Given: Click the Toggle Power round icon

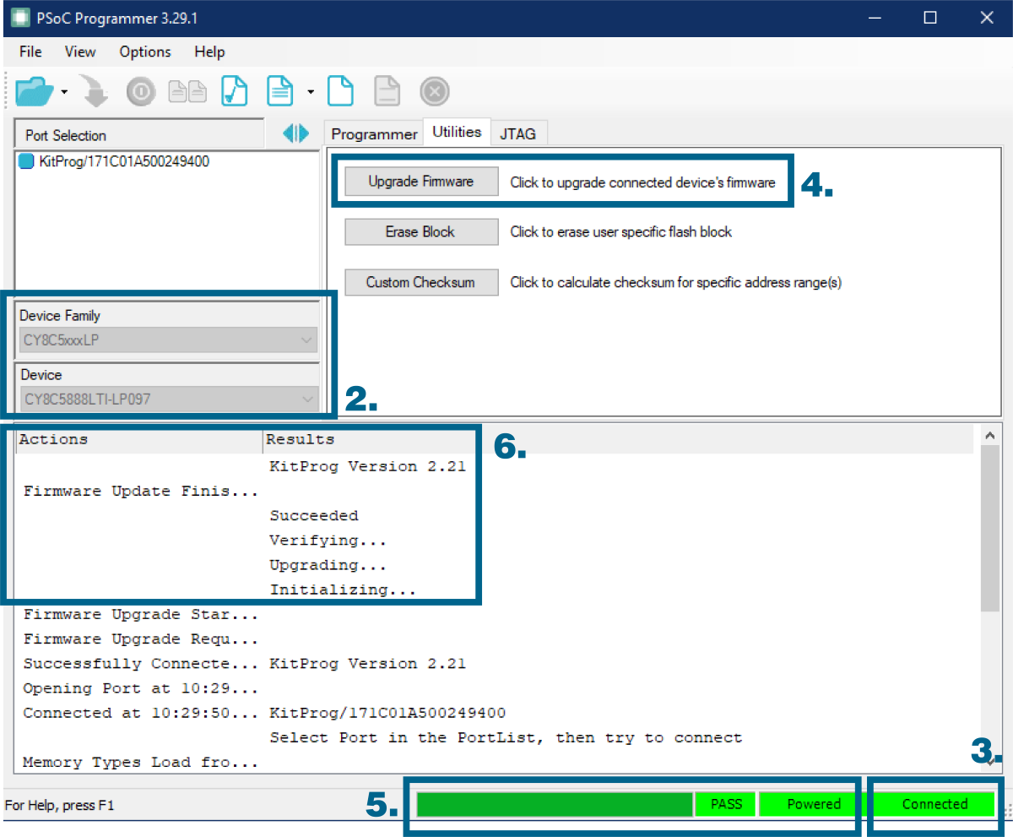Looking at the screenshot, I should coord(140,91).
